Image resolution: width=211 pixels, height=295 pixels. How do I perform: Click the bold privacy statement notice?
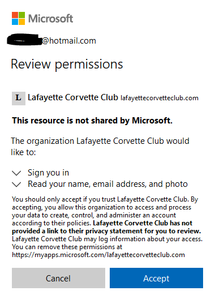point(106,227)
